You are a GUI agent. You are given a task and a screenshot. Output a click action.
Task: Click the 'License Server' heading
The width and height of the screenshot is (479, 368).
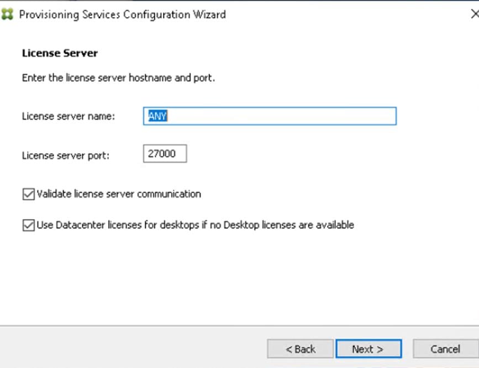coord(60,53)
